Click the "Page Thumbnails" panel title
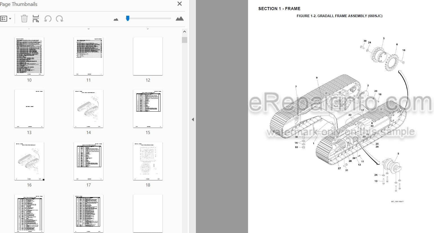The image size is (434, 233). 19,4
